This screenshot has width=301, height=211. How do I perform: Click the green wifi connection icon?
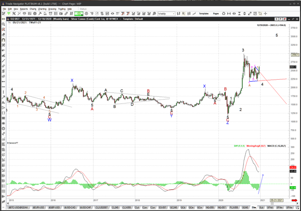point(9,14)
